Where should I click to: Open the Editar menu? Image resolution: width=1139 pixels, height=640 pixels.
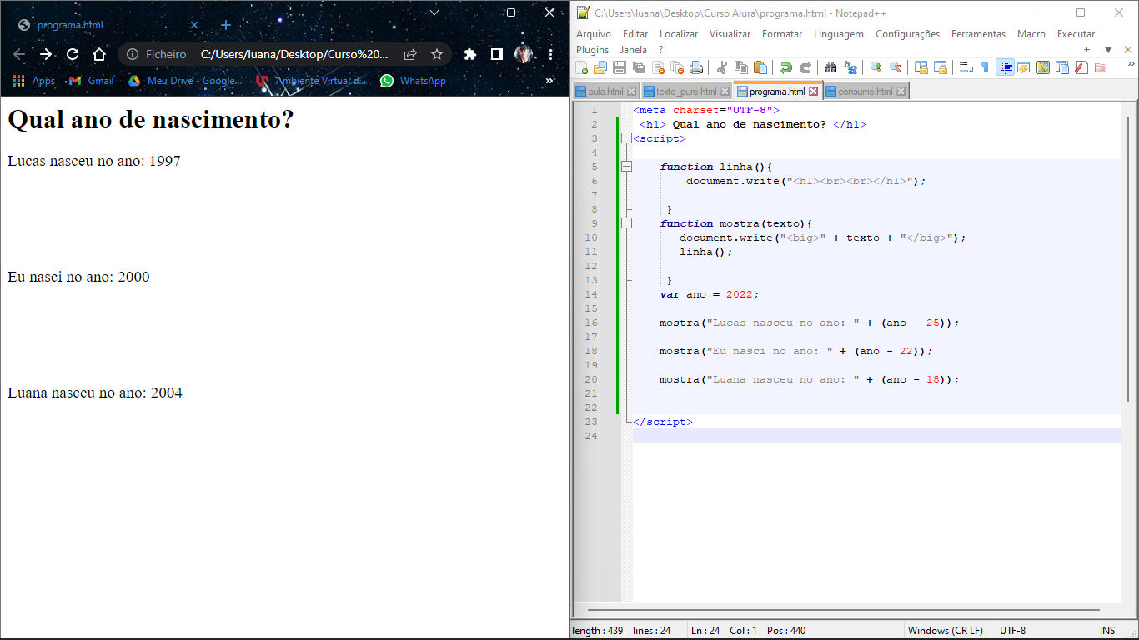635,34
